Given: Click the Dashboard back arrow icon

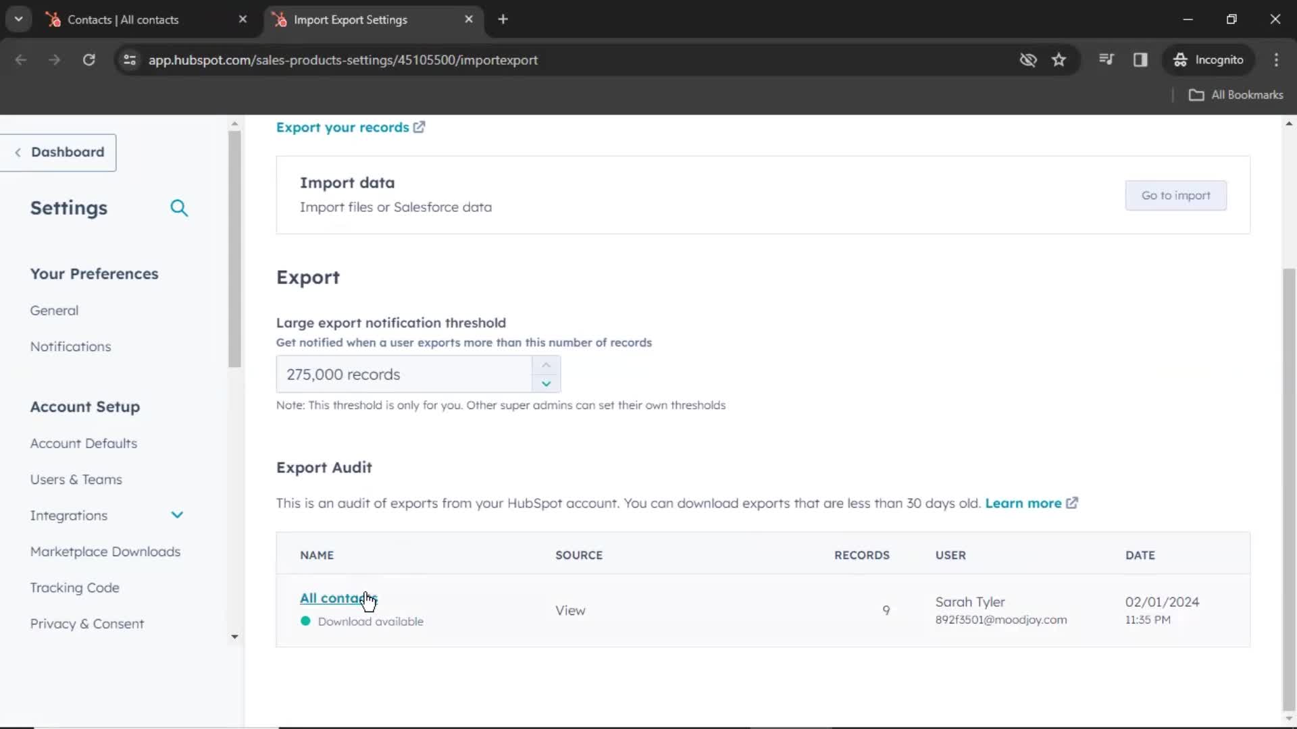Looking at the screenshot, I should [17, 151].
